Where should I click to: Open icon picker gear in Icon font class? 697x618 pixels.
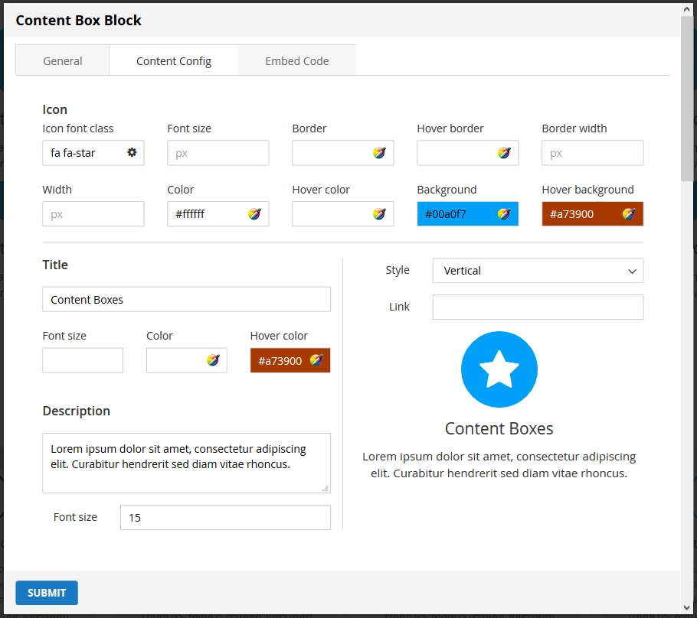[x=132, y=152]
